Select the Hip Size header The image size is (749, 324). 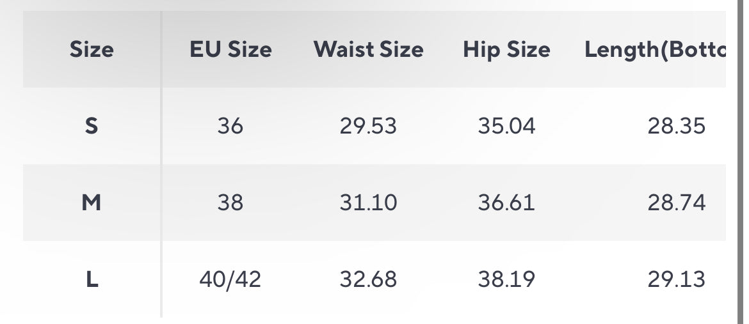506,50
